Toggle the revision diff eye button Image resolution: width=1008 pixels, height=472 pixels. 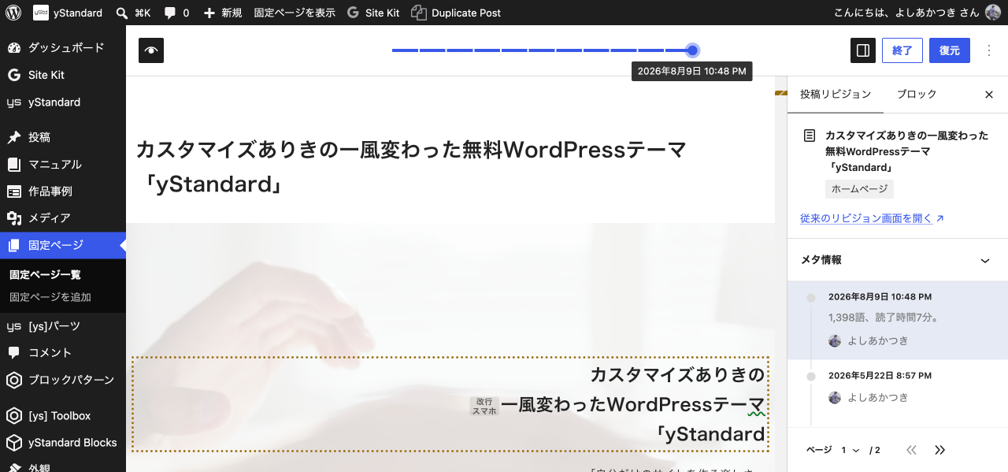pos(151,50)
